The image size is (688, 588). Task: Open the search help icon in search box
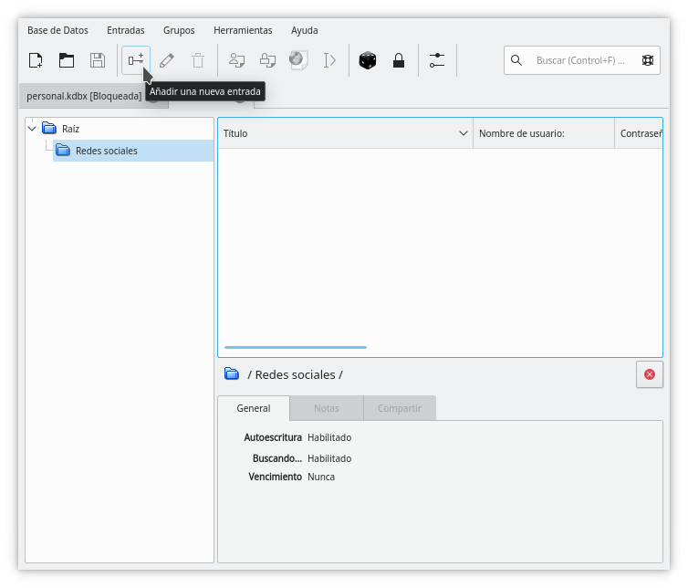pyautogui.click(x=648, y=60)
